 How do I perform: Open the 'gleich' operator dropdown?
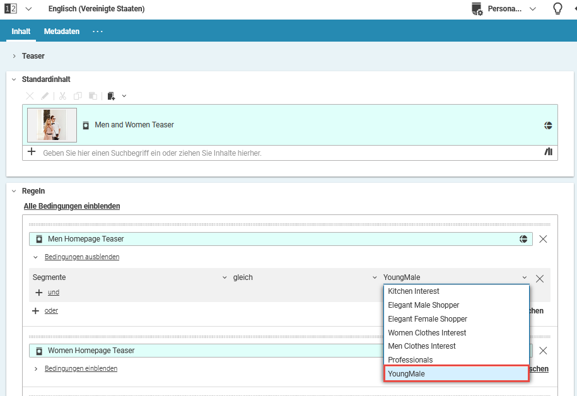(x=375, y=277)
